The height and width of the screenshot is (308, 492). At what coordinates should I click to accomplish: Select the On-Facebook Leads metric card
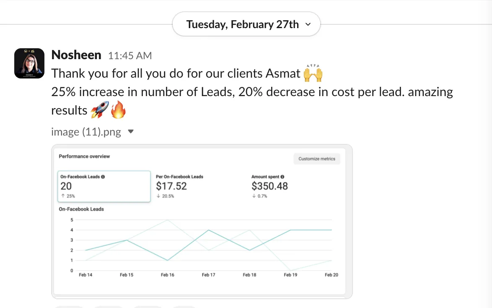click(104, 186)
